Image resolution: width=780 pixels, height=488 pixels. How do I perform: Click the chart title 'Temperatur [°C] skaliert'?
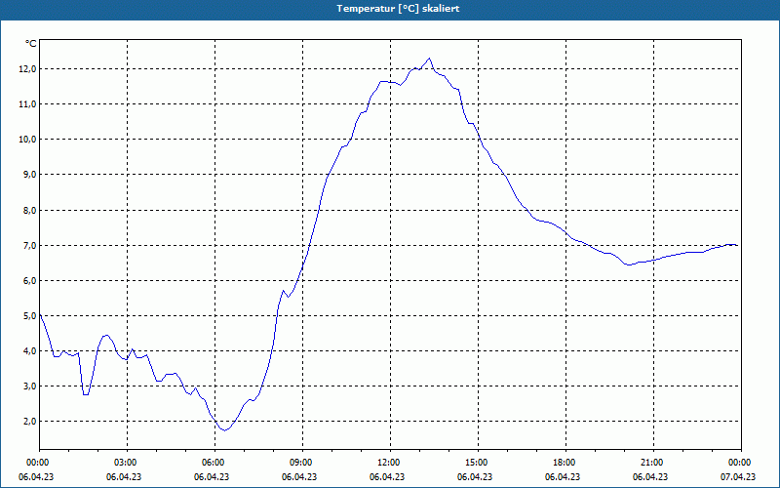click(x=398, y=9)
